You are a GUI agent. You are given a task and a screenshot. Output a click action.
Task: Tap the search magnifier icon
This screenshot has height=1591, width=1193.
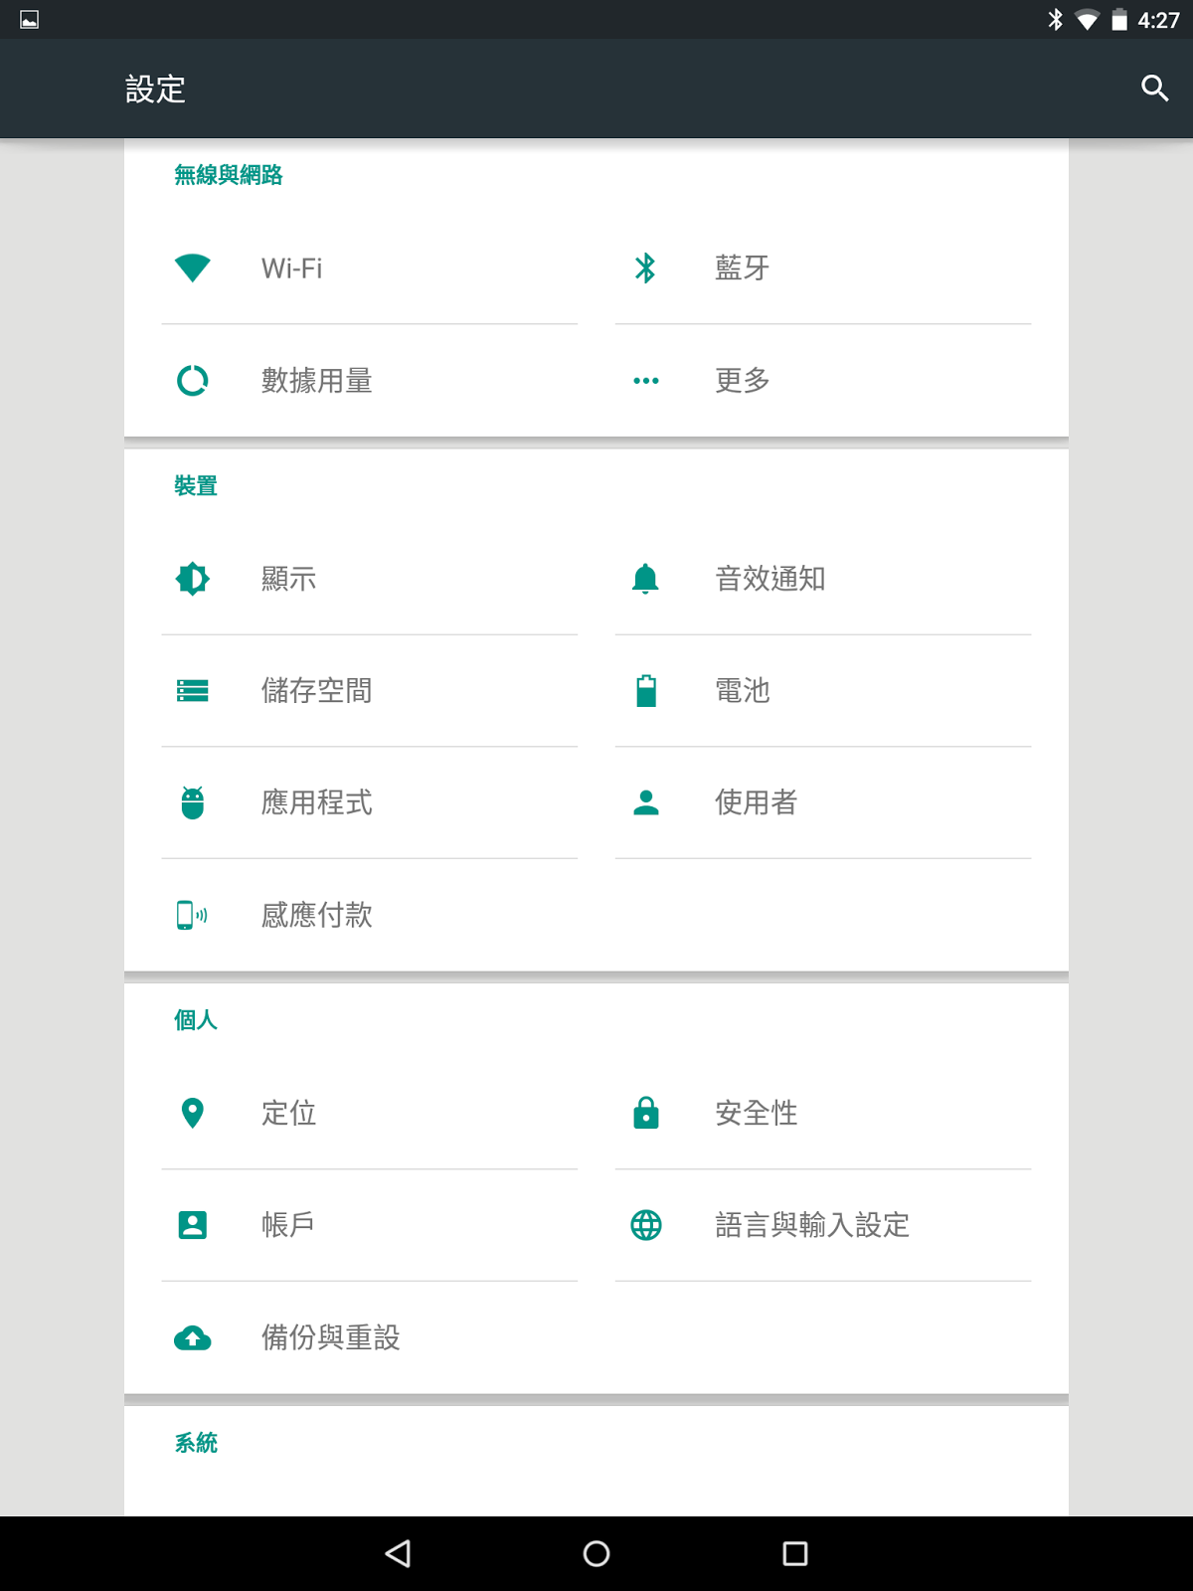pos(1154,88)
